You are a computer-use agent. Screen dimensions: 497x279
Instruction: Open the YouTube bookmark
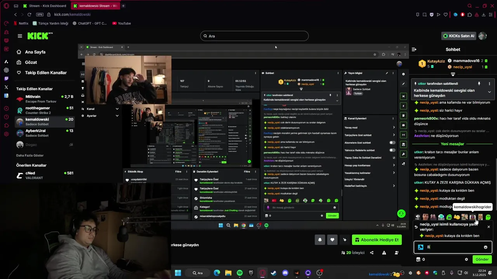[x=121, y=23]
